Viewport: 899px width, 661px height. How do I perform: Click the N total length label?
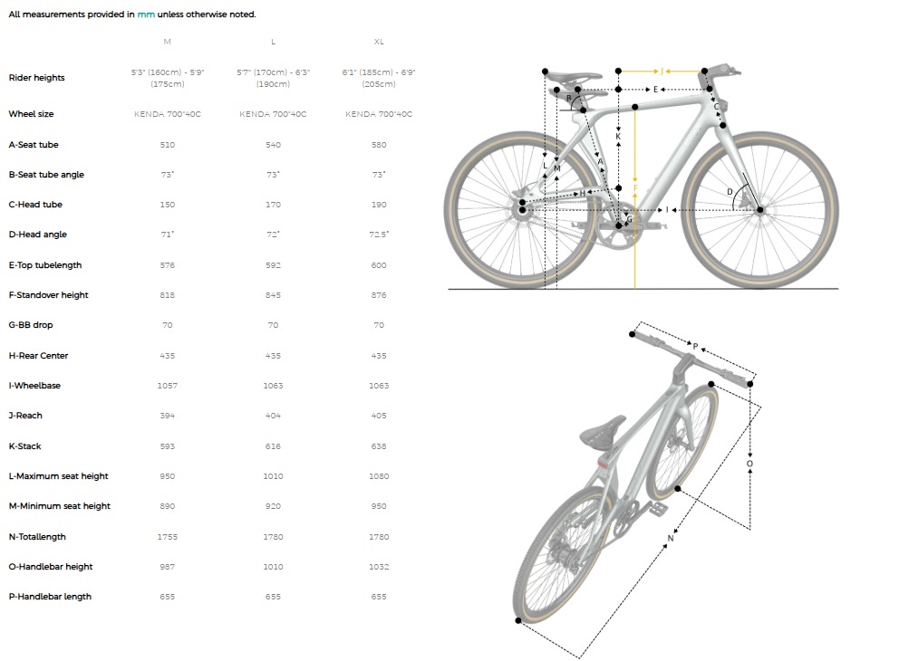tap(671, 539)
